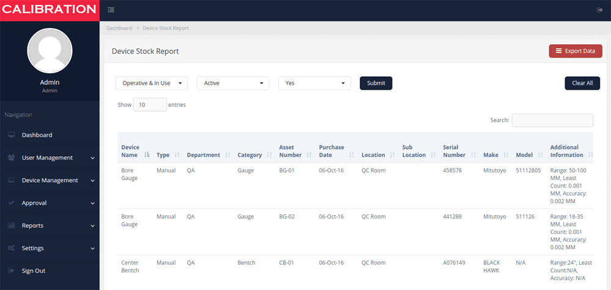Click the User Management people icon
The height and width of the screenshot is (290, 611).
click(x=11, y=158)
